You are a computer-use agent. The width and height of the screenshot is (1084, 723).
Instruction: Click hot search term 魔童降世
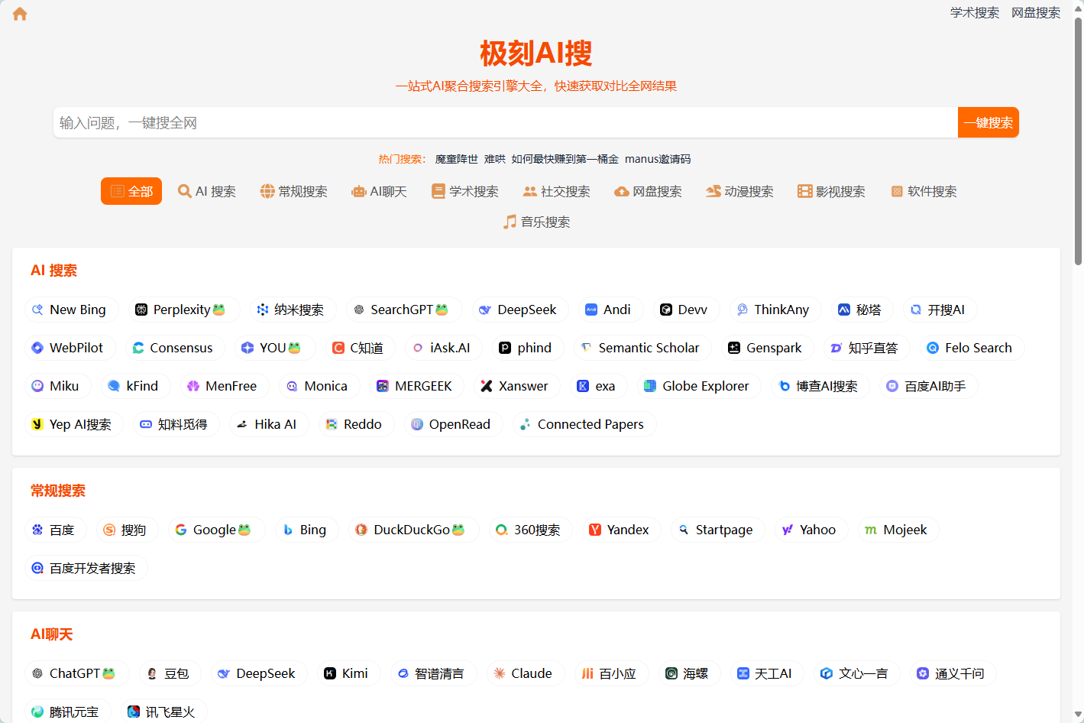pos(456,159)
